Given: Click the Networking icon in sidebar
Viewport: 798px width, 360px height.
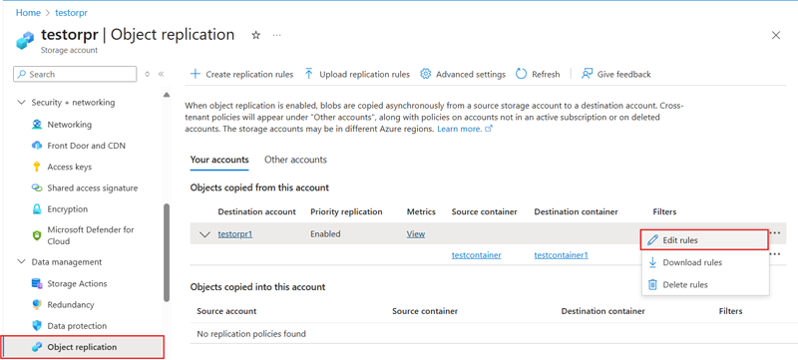Looking at the screenshot, I should click(37, 125).
